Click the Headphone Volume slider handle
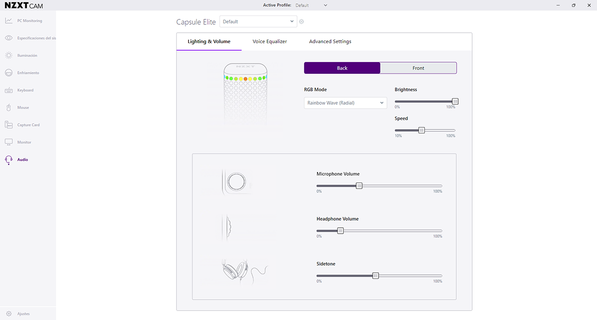The width and height of the screenshot is (597, 320). pos(340,231)
